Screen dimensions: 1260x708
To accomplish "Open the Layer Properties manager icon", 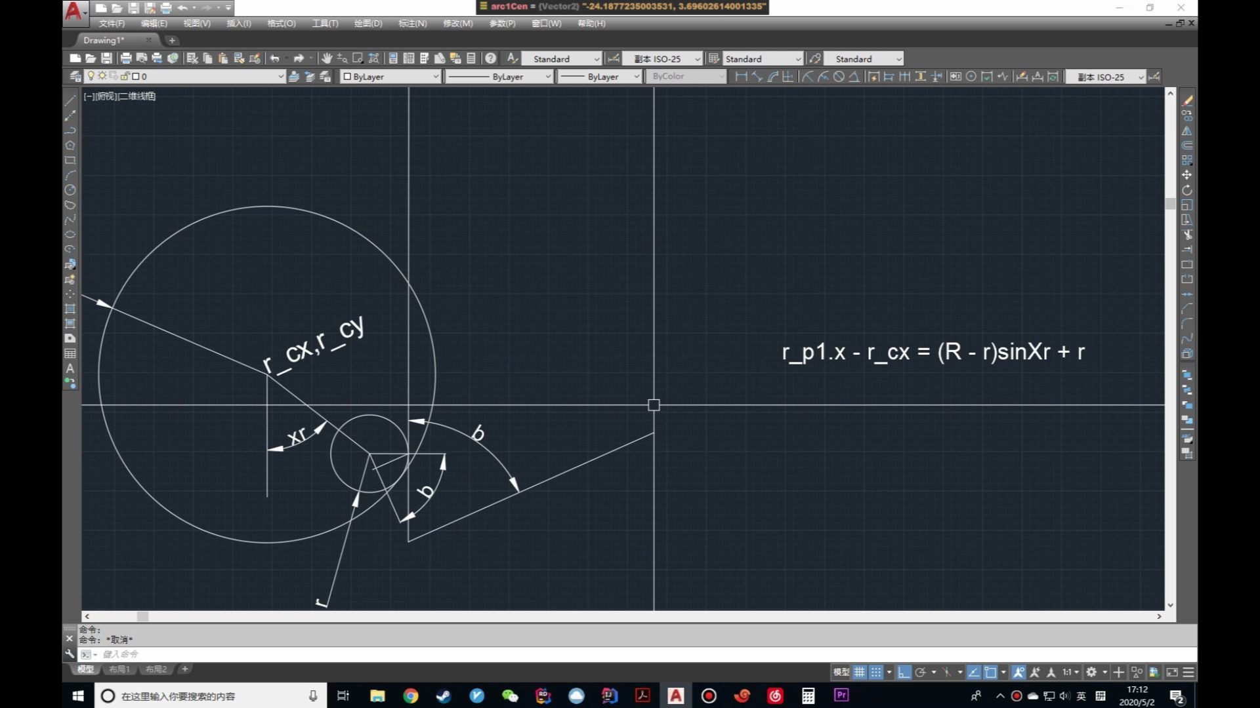I will pyautogui.click(x=75, y=77).
